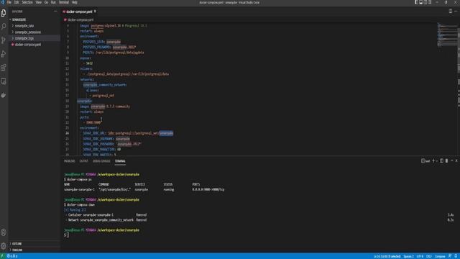Click line 24 SONAR_JDBC_URL in editor
Image resolution: width=460 pixels, height=259 pixels.
(x=128, y=133)
